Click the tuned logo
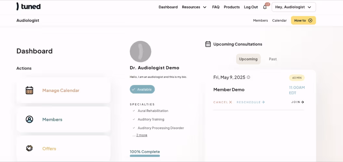 click(x=29, y=6)
